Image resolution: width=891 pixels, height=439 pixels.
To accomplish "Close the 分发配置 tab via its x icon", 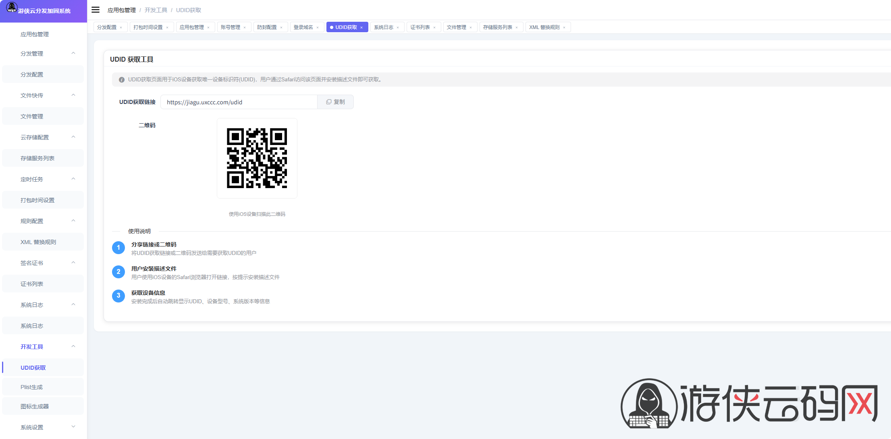I will (x=121, y=27).
